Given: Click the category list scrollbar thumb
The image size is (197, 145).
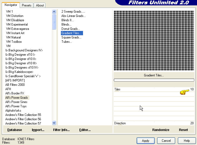Looking at the screenshot, I should coord(54,22).
